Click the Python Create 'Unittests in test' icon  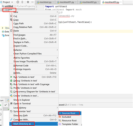(x=11, y=96)
